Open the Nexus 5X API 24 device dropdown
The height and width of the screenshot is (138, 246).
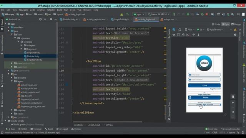coord(159,14)
